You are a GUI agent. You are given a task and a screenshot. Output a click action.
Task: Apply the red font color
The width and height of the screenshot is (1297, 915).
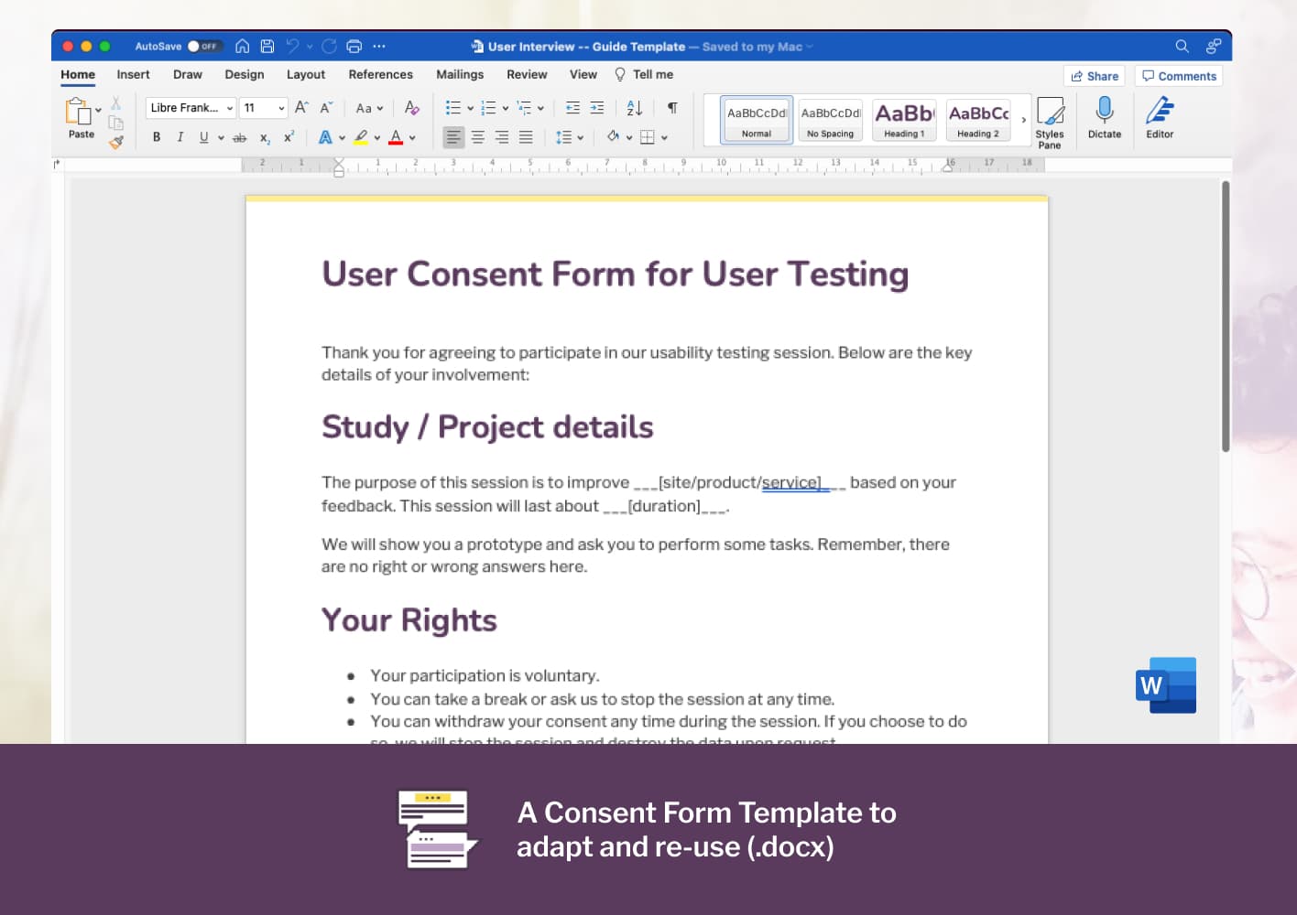[396, 137]
